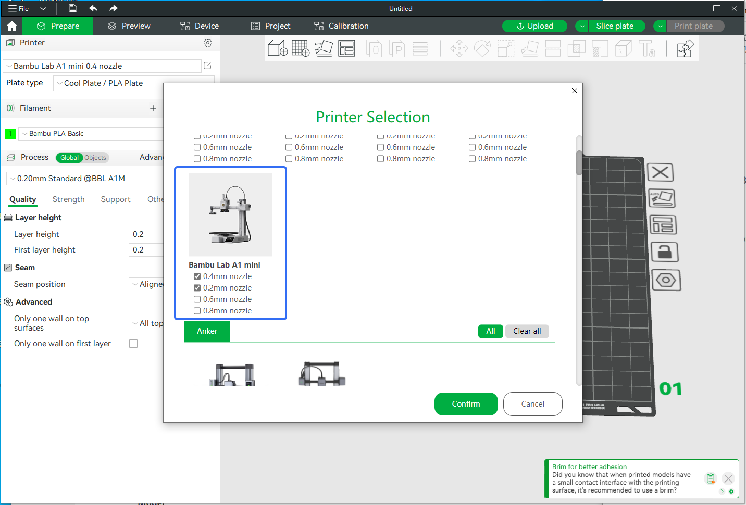Uncheck 0.2mm nozzle for Bambu Lab A1 mini
The width and height of the screenshot is (746, 505).
coord(197,288)
